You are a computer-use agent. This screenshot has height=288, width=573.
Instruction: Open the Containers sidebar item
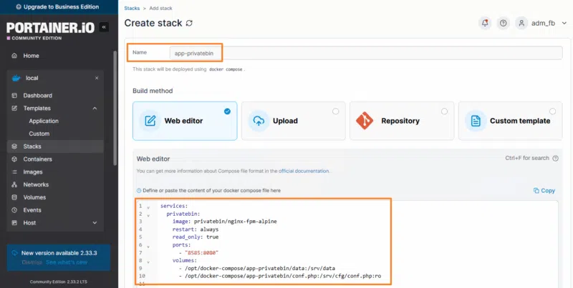[x=37, y=159]
